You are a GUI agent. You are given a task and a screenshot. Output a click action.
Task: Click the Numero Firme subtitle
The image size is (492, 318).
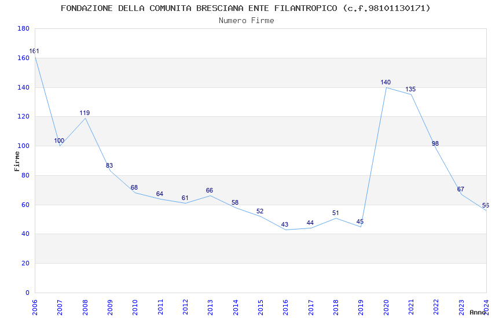247,20
